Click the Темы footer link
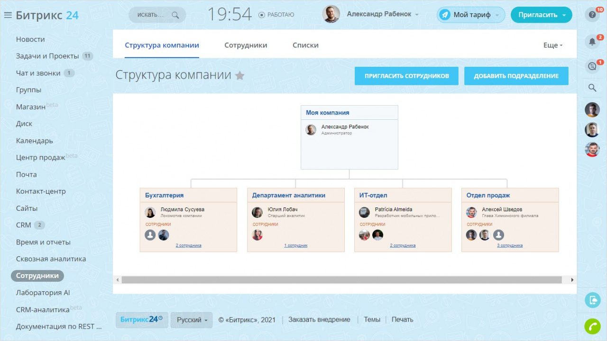607x341 pixels. tap(372, 320)
